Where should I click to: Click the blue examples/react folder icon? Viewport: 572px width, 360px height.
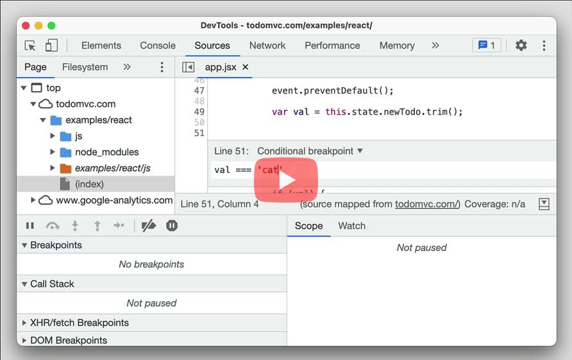coord(56,120)
